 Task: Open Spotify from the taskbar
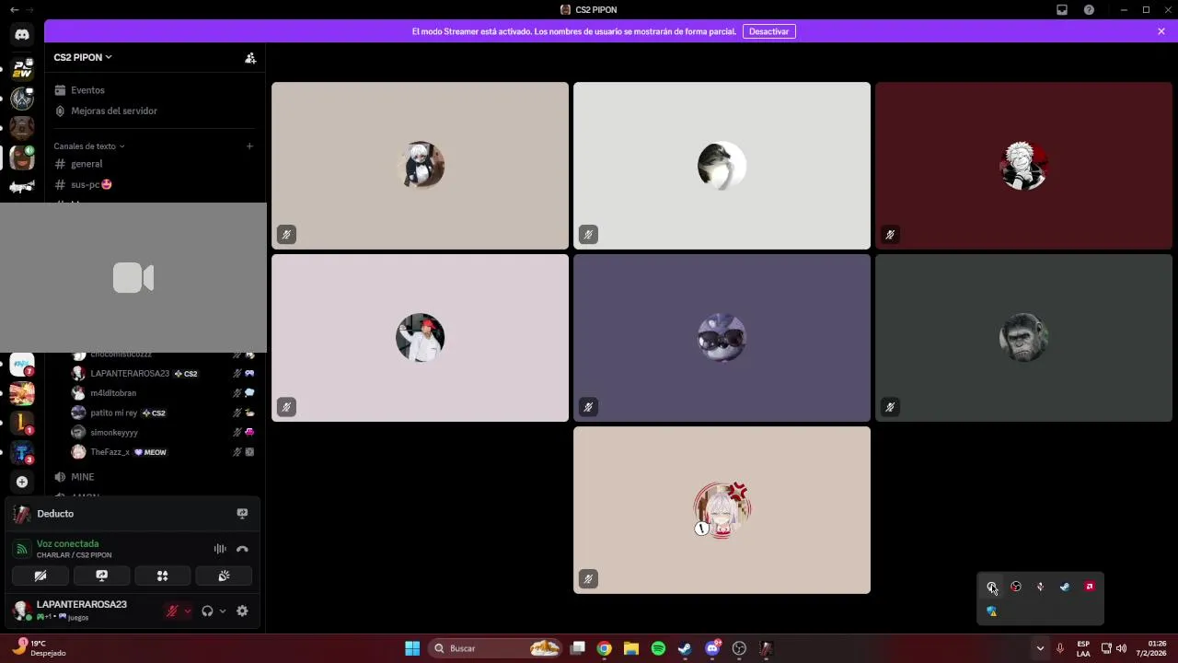tap(658, 648)
